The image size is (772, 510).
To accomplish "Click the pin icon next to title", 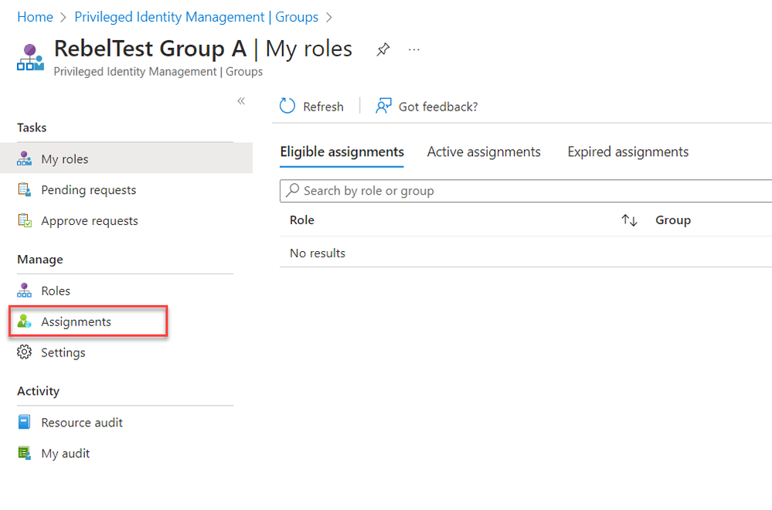I will click(x=383, y=50).
